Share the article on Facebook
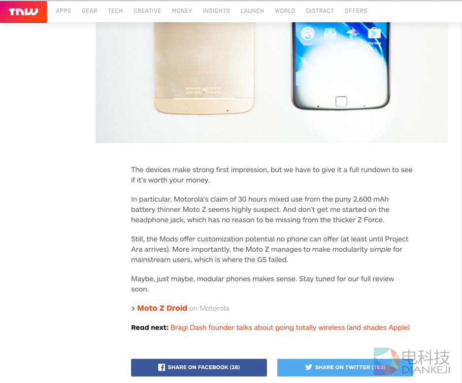The height and width of the screenshot is (383, 462). [199, 367]
